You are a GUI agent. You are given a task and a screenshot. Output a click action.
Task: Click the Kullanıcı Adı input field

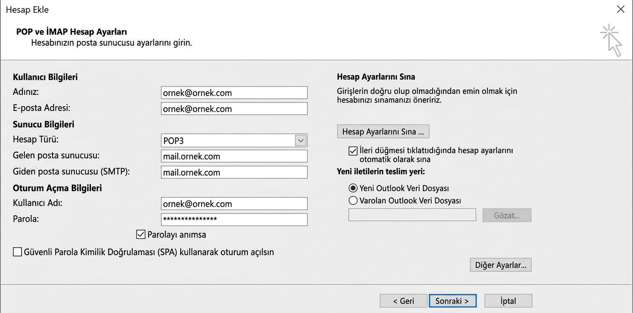tap(234, 203)
